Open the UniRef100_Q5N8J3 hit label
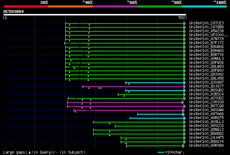230x155 pixels. point(206,130)
